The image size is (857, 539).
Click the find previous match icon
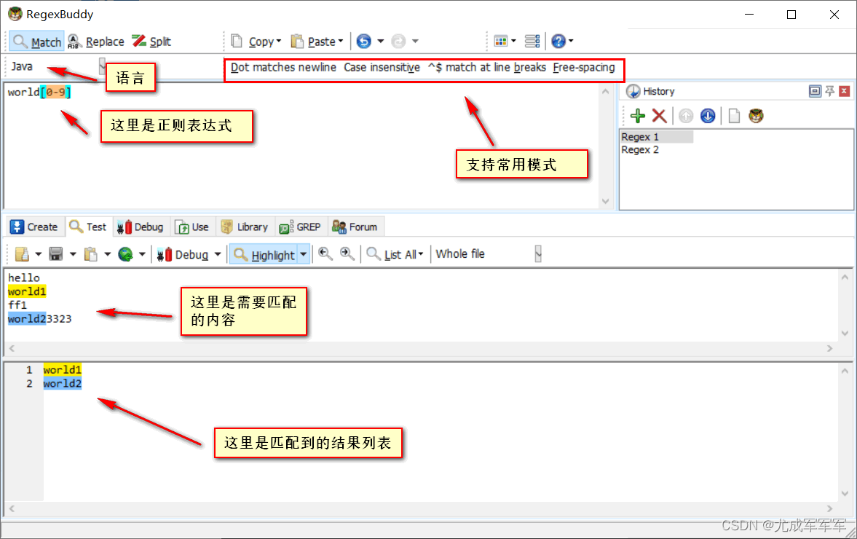pos(325,254)
